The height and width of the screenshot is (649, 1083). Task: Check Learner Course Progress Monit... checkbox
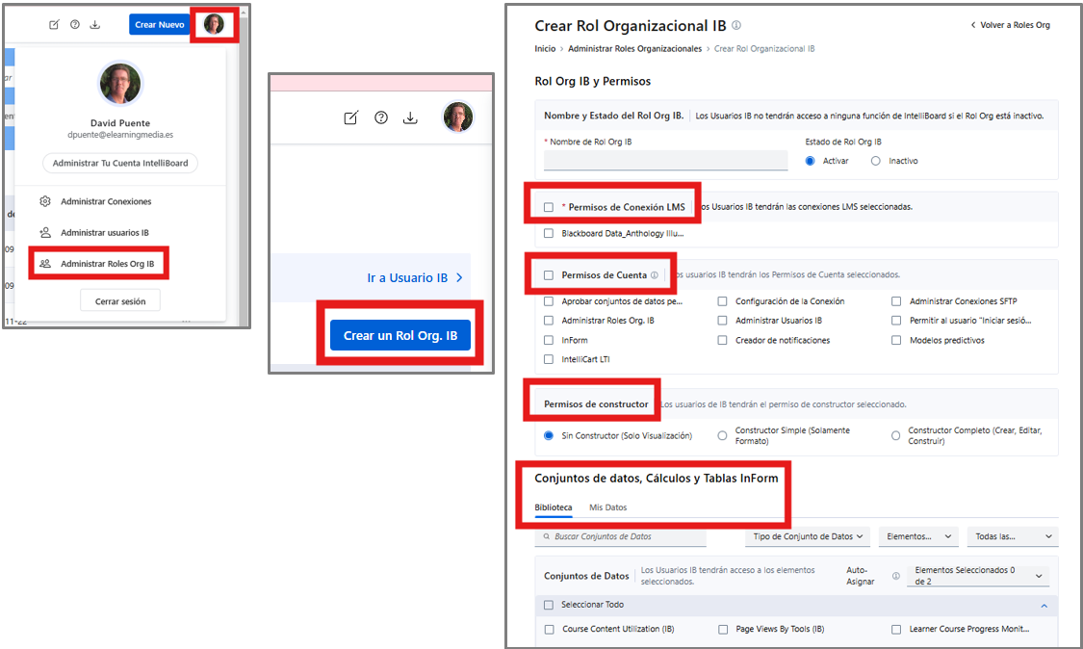click(x=896, y=630)
